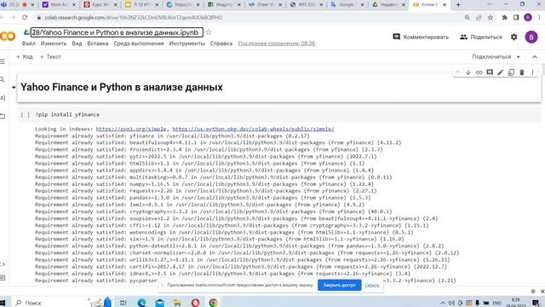Screen dimensions: 545x307
Task: Open browser zoom magnifier icon in address bar
Action: (468, 17)
